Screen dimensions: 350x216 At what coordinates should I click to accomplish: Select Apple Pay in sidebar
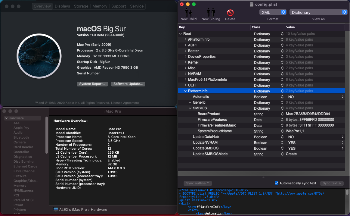click(x=21, y=128)
